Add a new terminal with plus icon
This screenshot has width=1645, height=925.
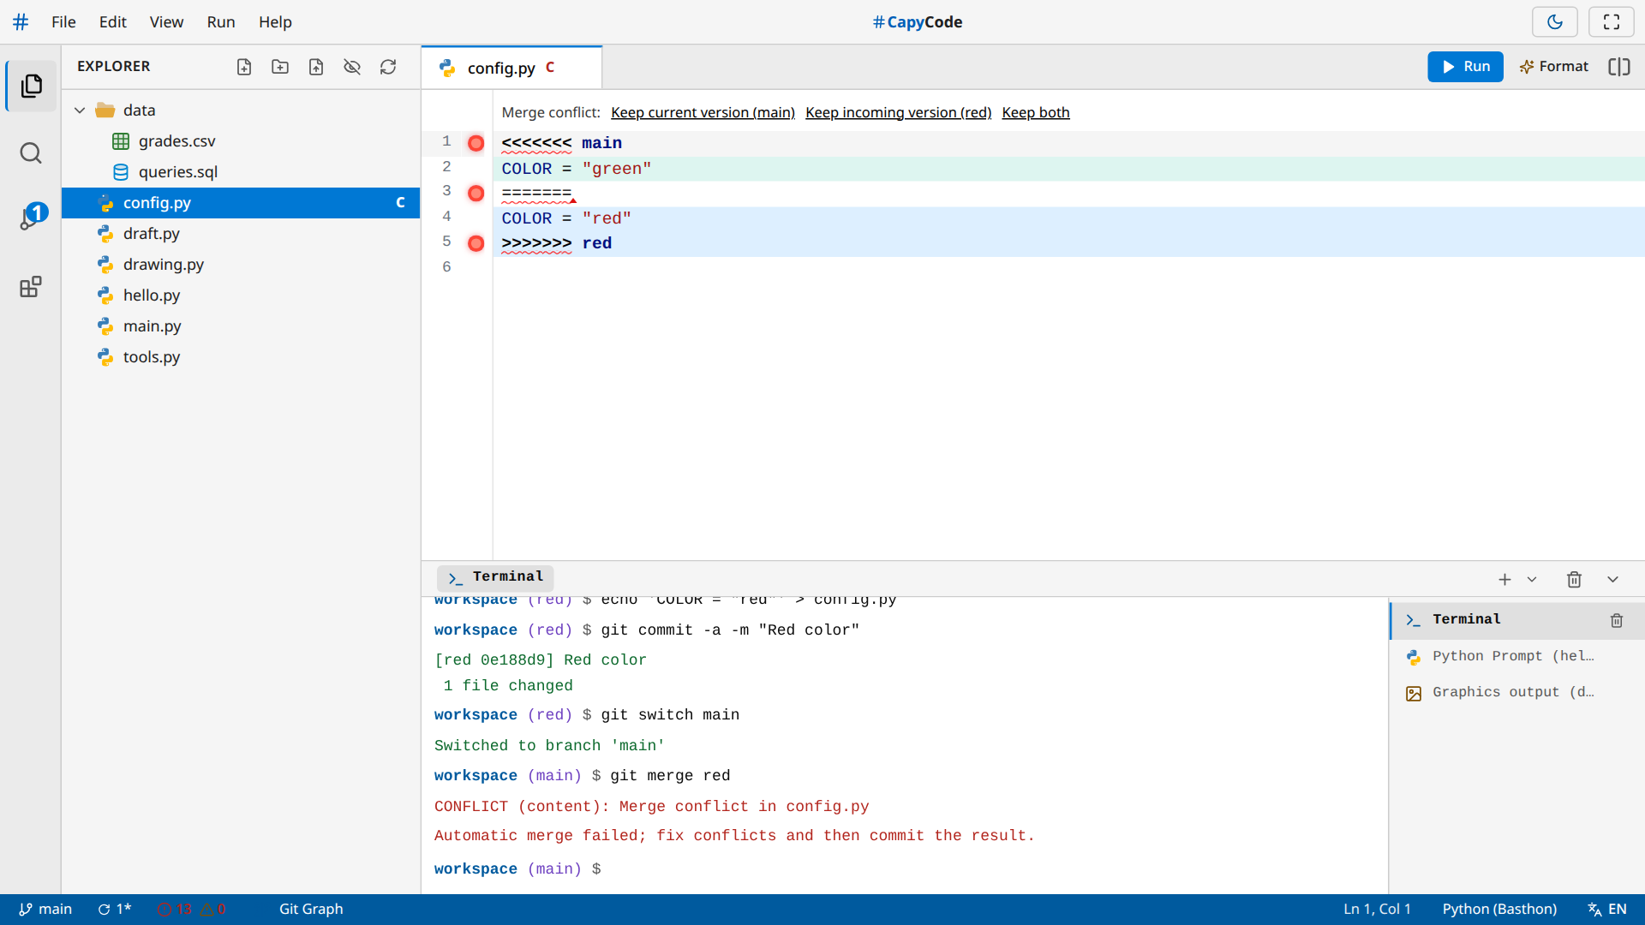(1504, 580)
